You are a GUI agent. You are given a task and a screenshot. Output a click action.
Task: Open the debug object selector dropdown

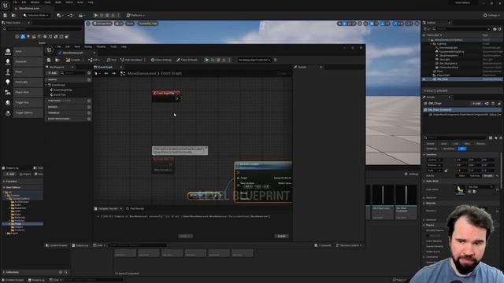tap(254, 60)
